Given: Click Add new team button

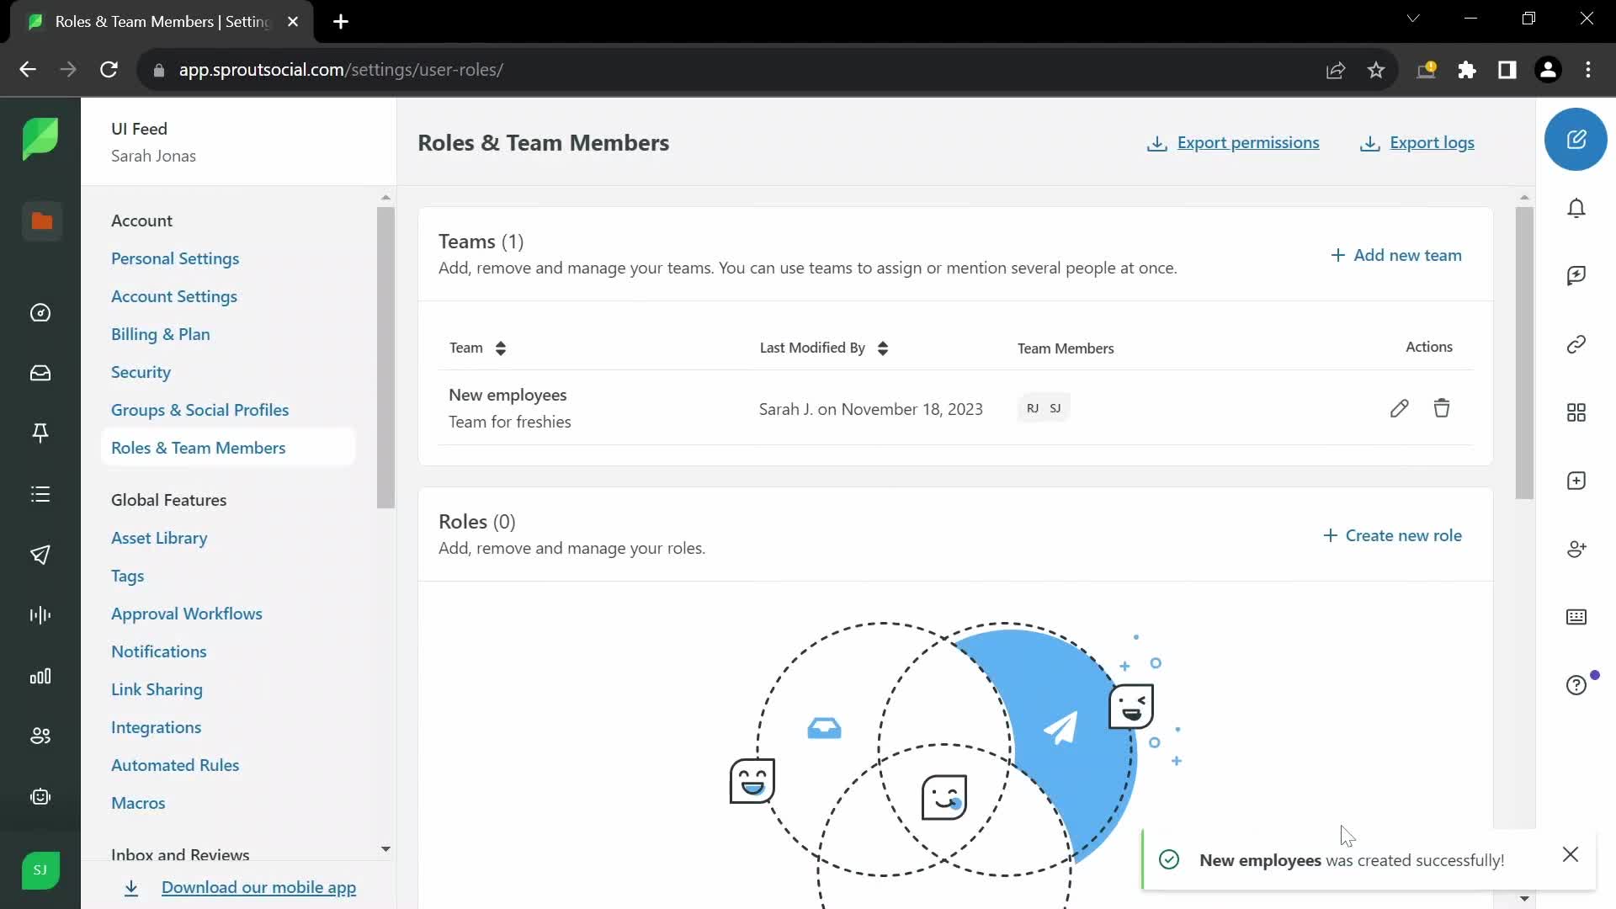Looking at the screenshot, I should pyautogui.click(x=1395, y=254).
